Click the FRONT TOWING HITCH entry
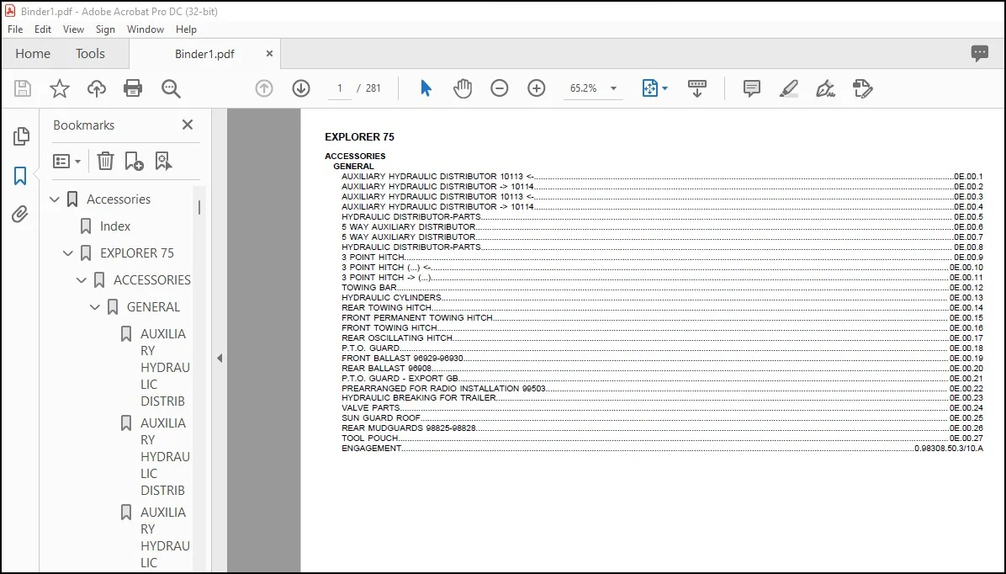1006x574 pixels. [662, 328]
